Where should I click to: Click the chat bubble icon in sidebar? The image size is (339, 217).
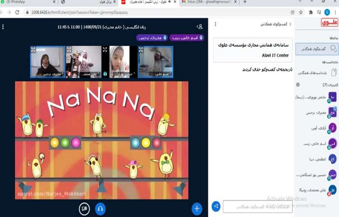tap(333, 48)
